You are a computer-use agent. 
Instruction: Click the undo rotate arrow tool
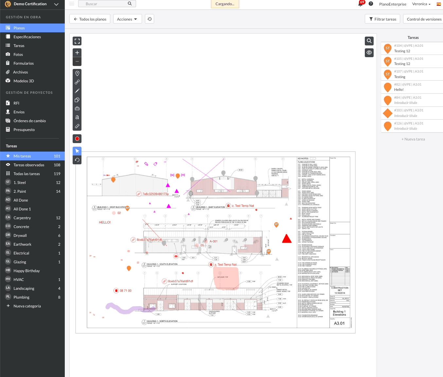[77, 160]
